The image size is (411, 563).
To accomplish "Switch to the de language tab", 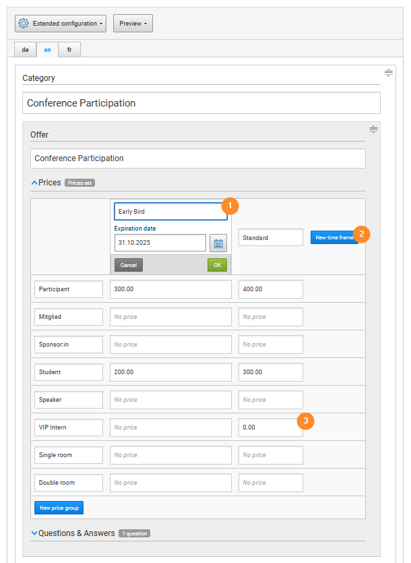I will tap(25, 49).
